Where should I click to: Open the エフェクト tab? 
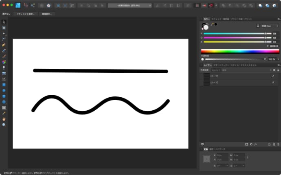click(x=224, y=65)
